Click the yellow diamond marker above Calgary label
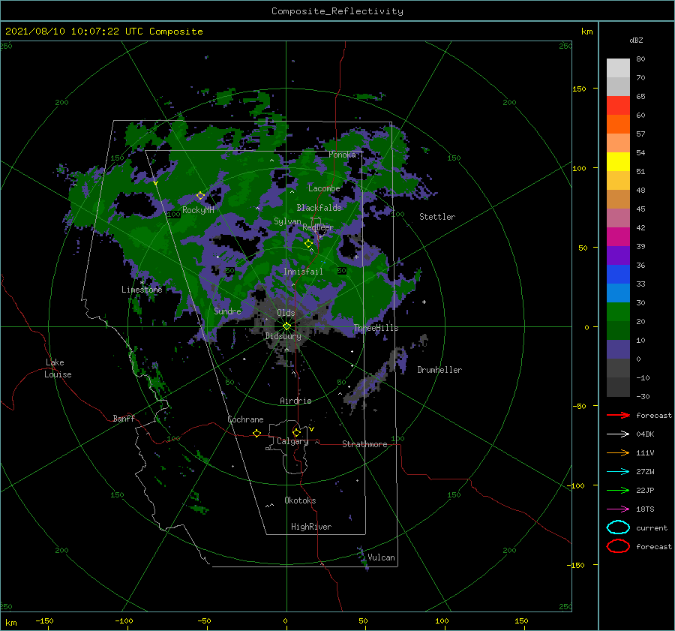The width and height of the screenshot is (675, 631). click(x=296, y=432)
